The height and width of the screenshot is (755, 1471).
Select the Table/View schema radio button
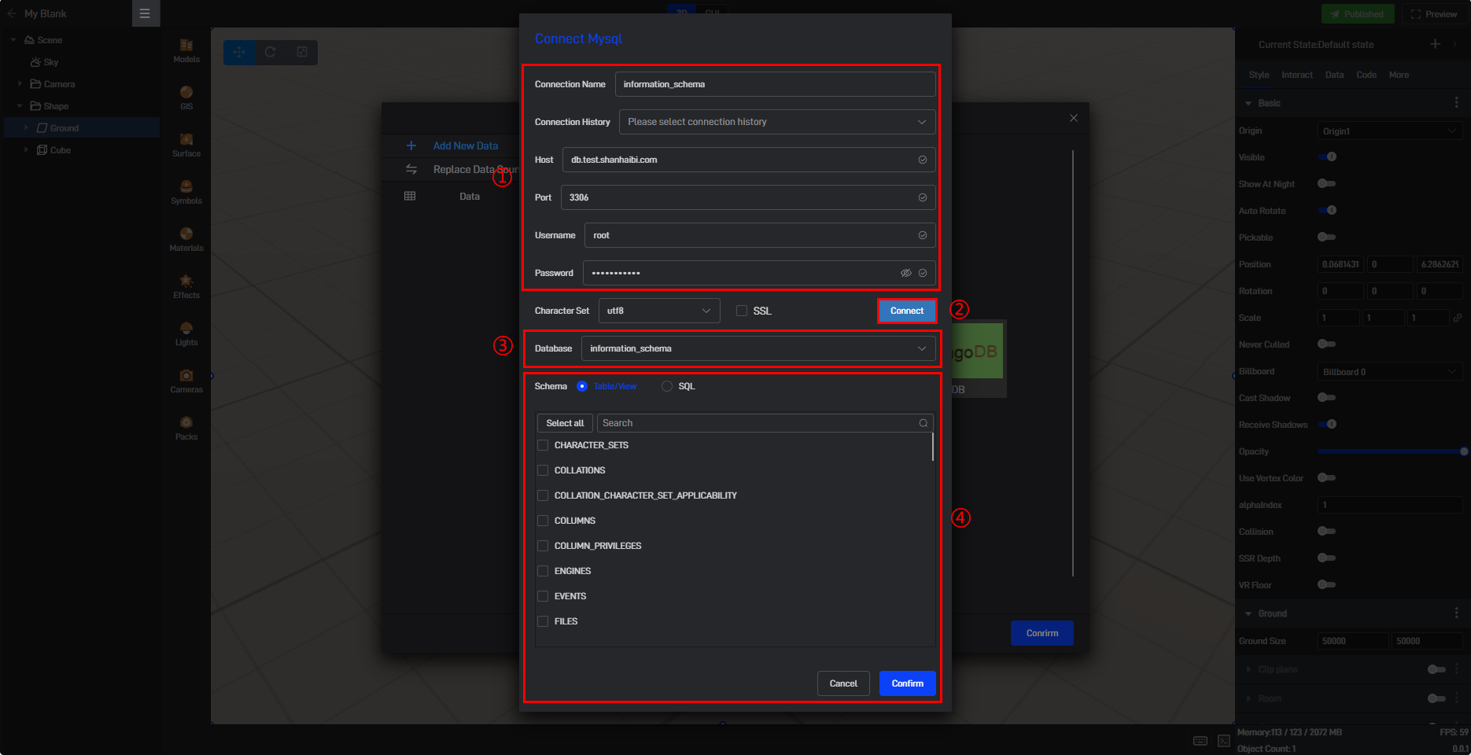coord(582,386)
